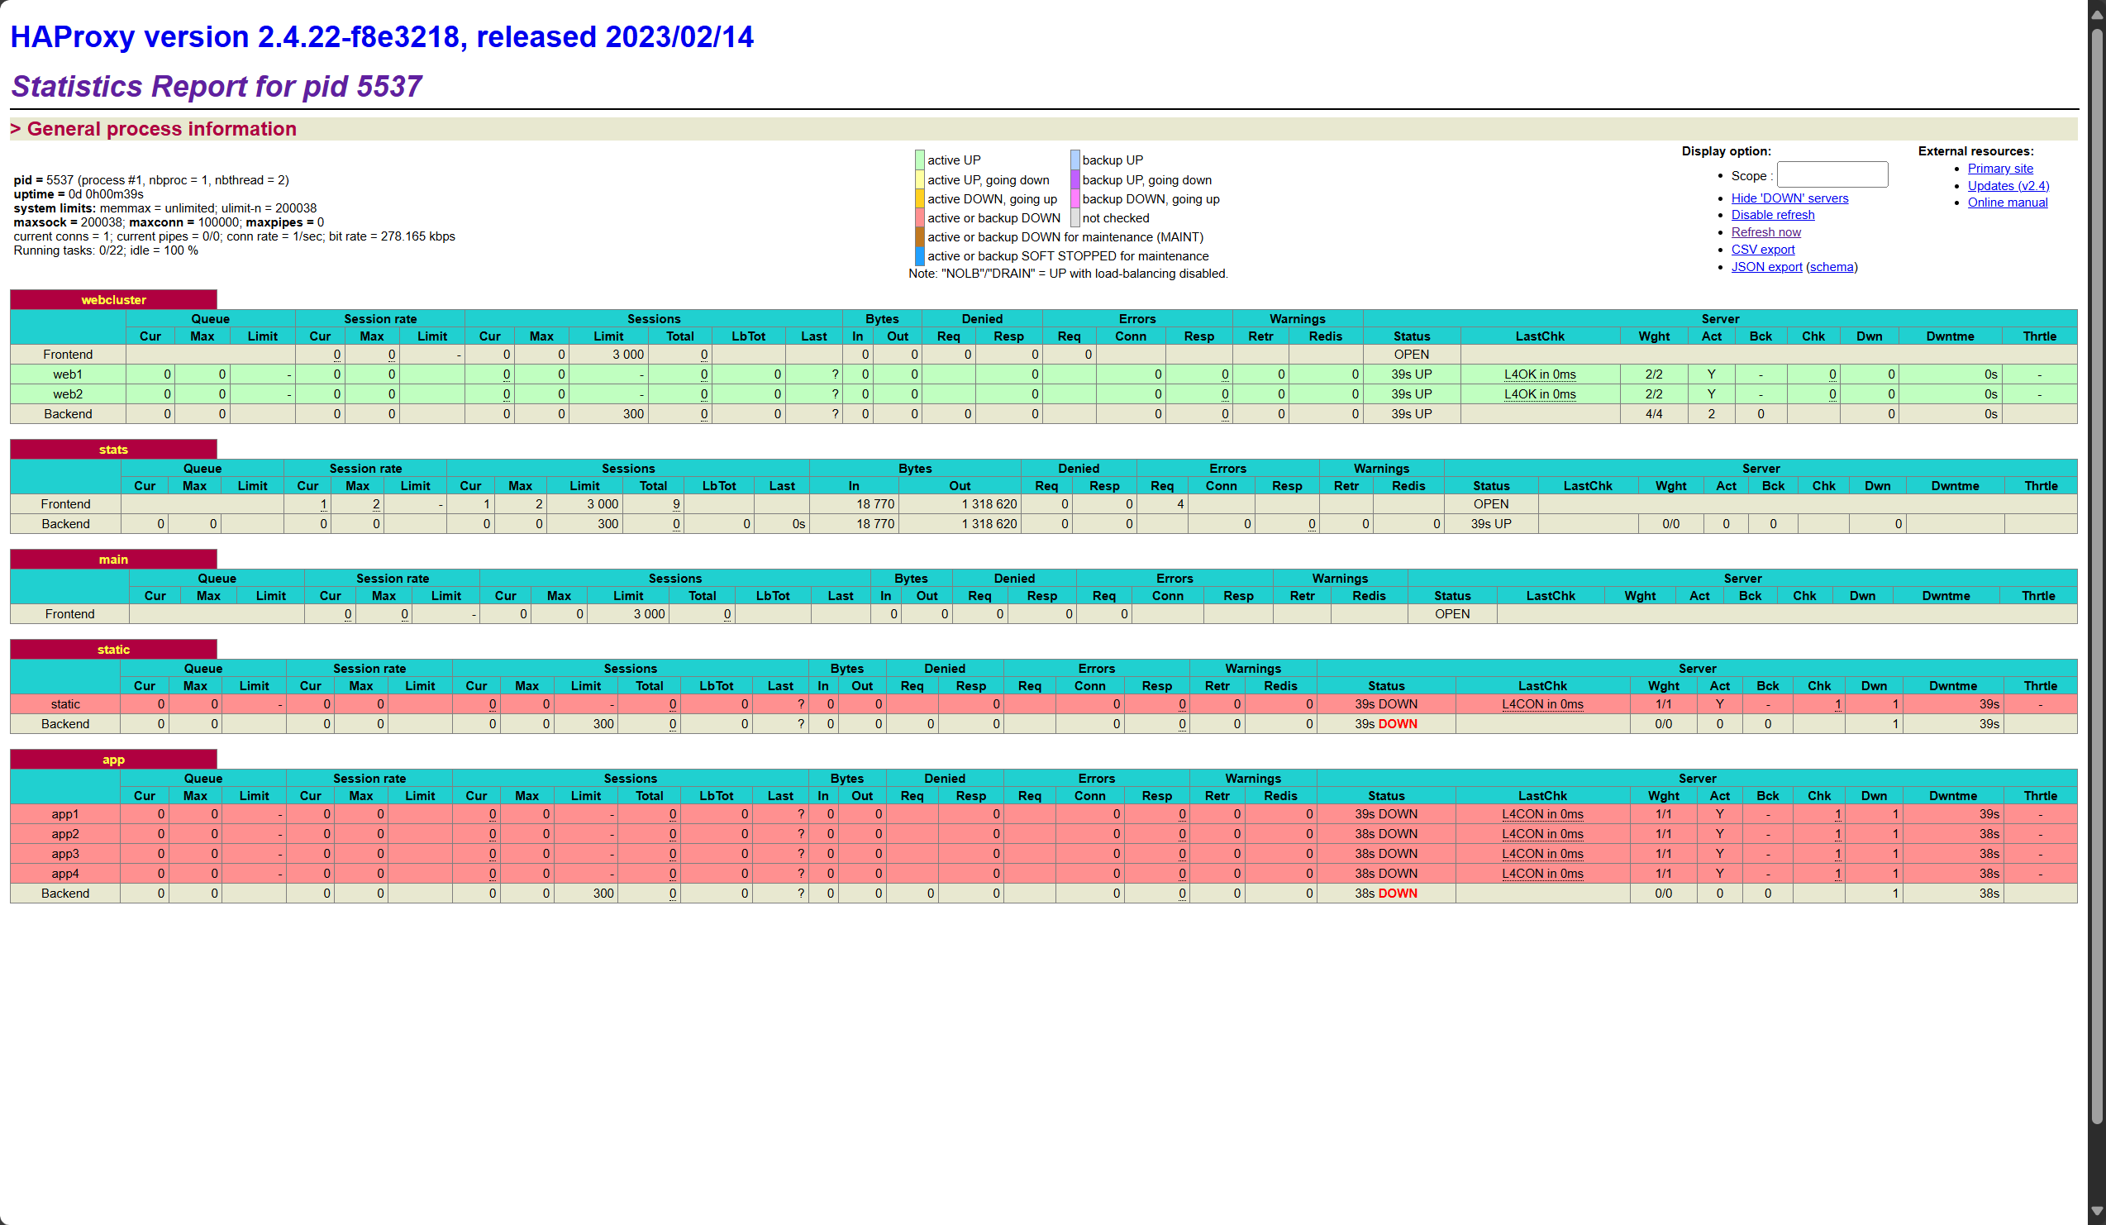
Task: Click static Backend red DOWN status
Action: (1398, 723)
